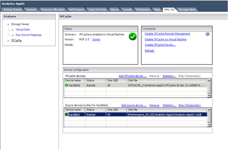Switch to the Permissions tab

[143, 10]
